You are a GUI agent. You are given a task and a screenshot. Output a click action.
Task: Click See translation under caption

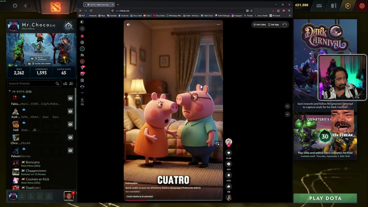coord(133,192)
